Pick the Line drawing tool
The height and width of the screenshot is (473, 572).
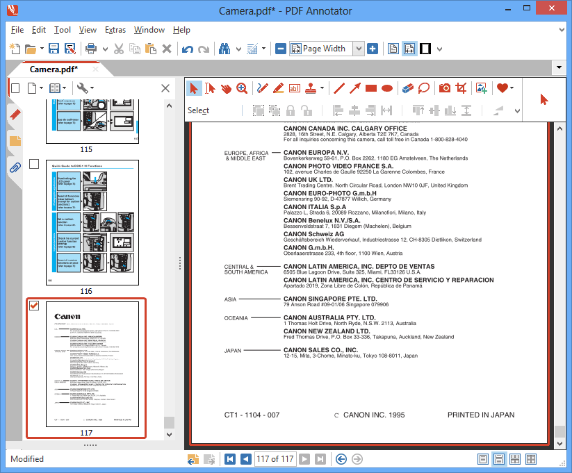point(339,88)
